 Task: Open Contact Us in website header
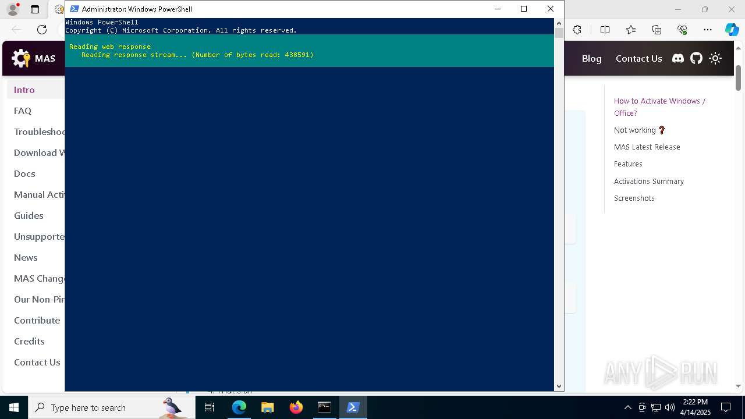point(638,58)
